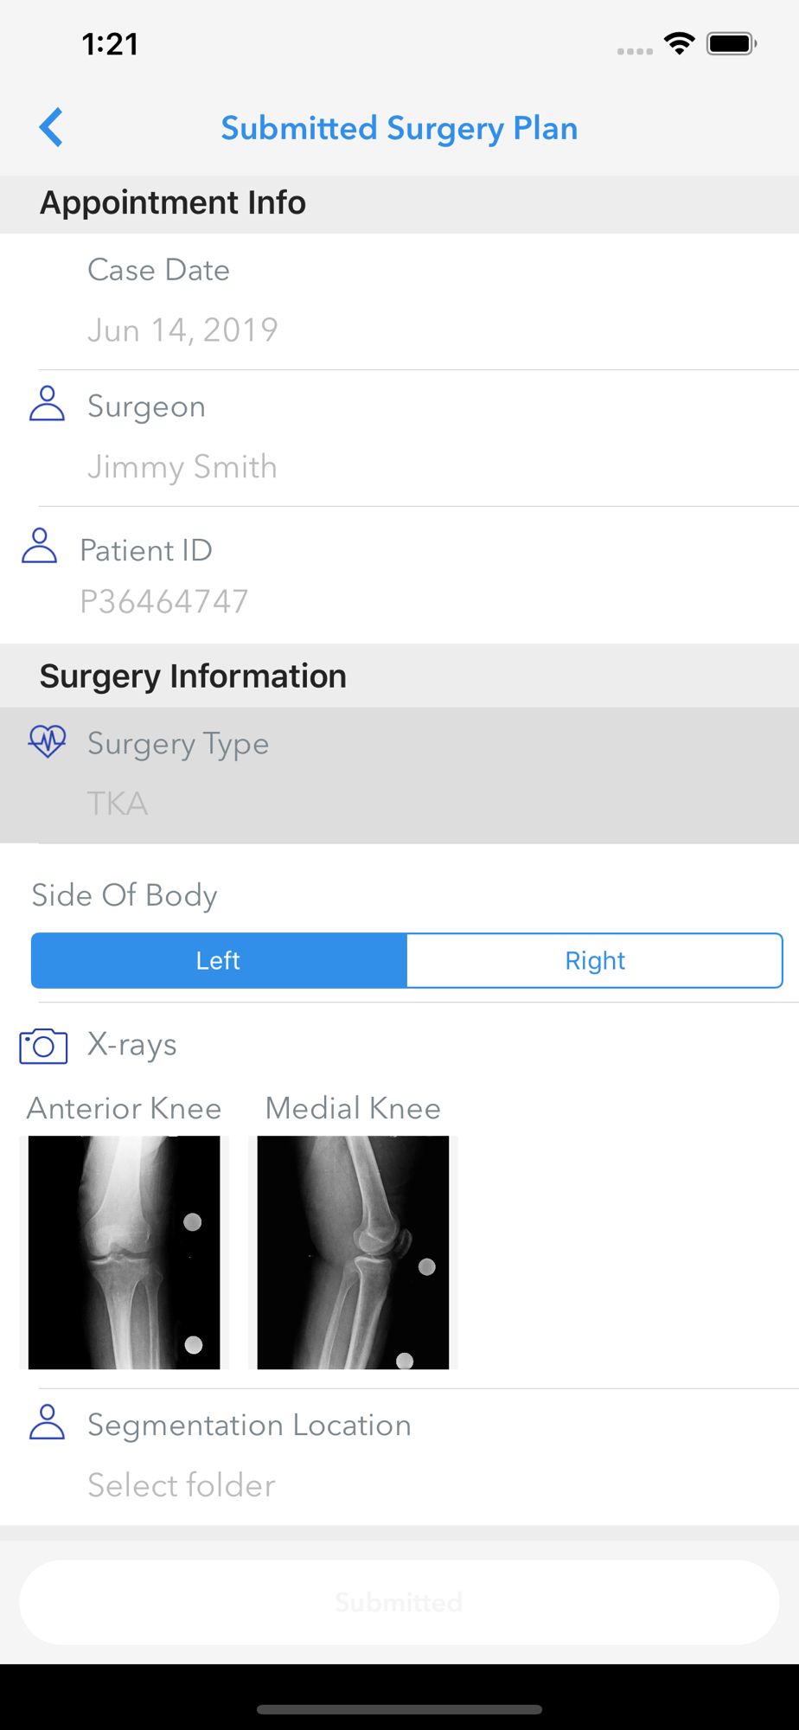Tap the Jimmy Smith surgeon name
Viewport: 799px width, 1730px height.
point(182,467)
